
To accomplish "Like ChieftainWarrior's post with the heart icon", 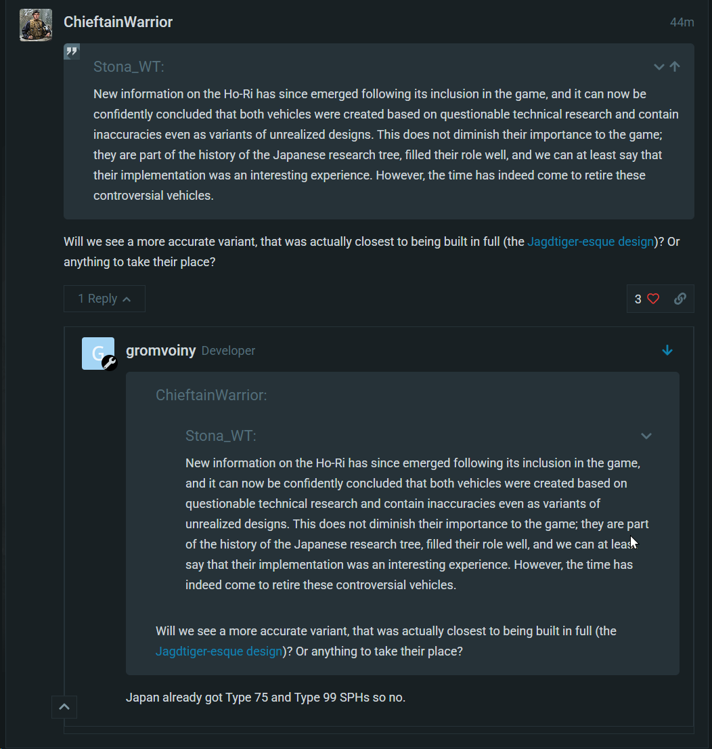I will point(653,299).
